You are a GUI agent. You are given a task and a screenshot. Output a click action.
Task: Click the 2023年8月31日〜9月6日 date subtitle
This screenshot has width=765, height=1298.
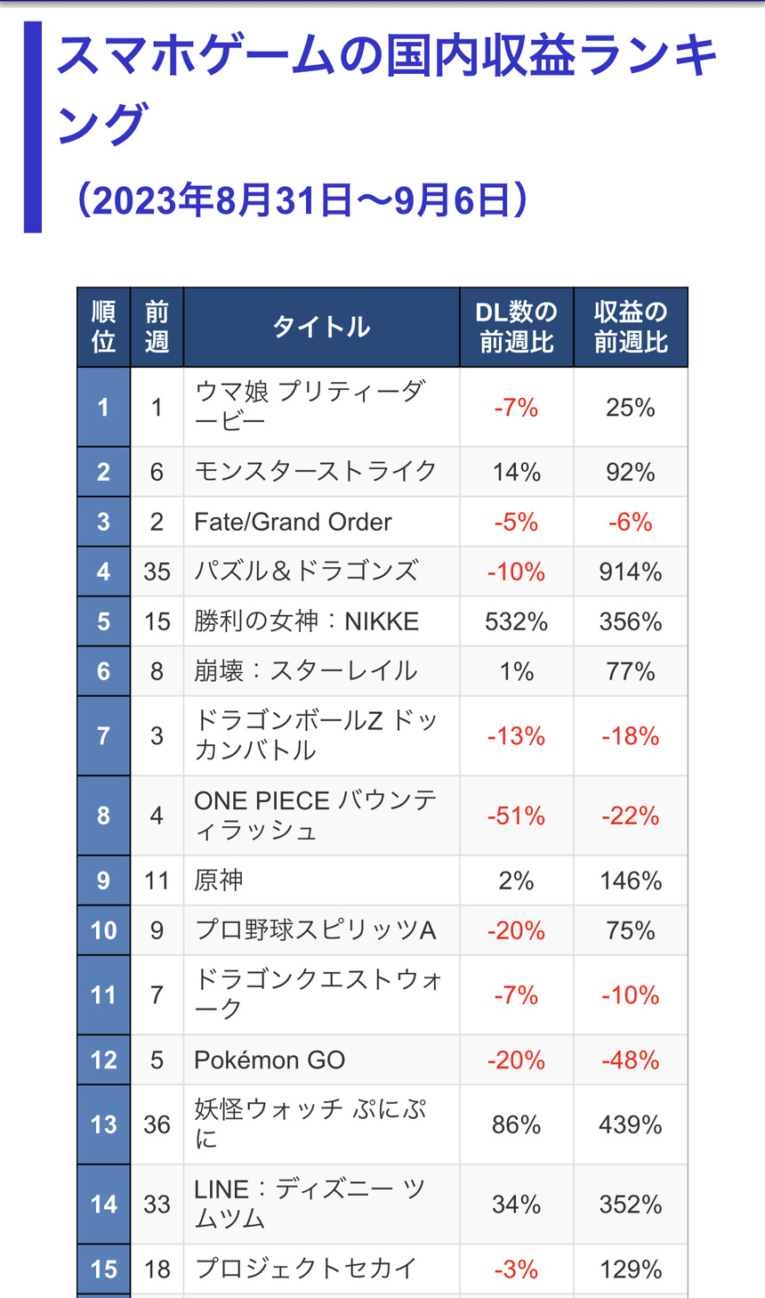[302, 200]
